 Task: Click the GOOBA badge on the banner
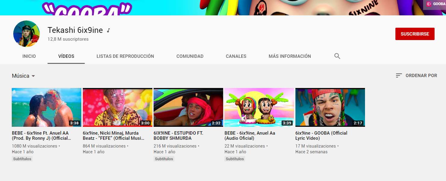(x=434, y=4)
